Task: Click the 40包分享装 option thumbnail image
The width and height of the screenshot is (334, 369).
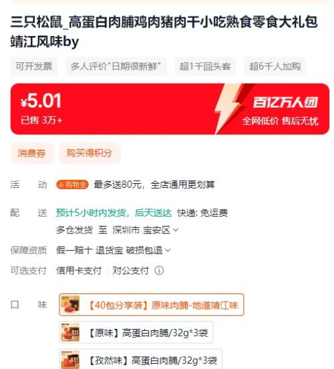Action: (x=70, y=305)
